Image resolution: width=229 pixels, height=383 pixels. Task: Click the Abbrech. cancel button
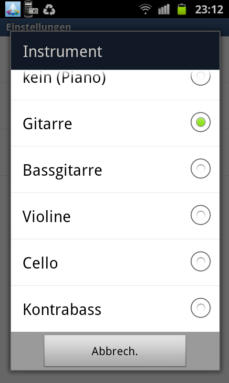click(x=115, y=351)
